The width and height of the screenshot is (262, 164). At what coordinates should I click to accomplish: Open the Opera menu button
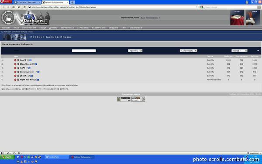6,2
